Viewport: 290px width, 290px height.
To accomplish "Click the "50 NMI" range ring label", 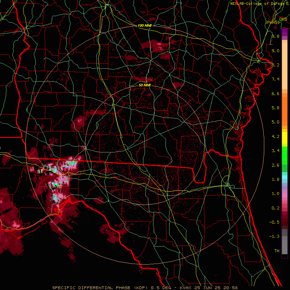I will click(145, 85).
